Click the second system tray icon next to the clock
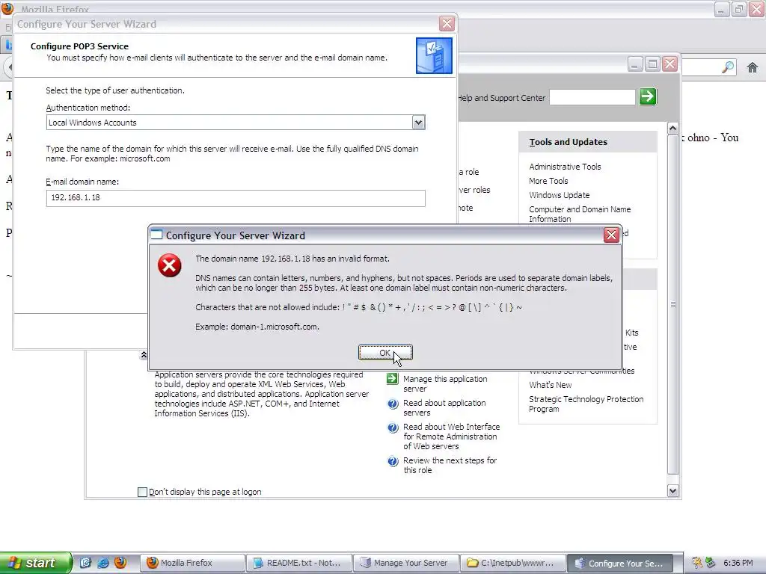Viewport: 766px width, 574px height. coord(710,563)
